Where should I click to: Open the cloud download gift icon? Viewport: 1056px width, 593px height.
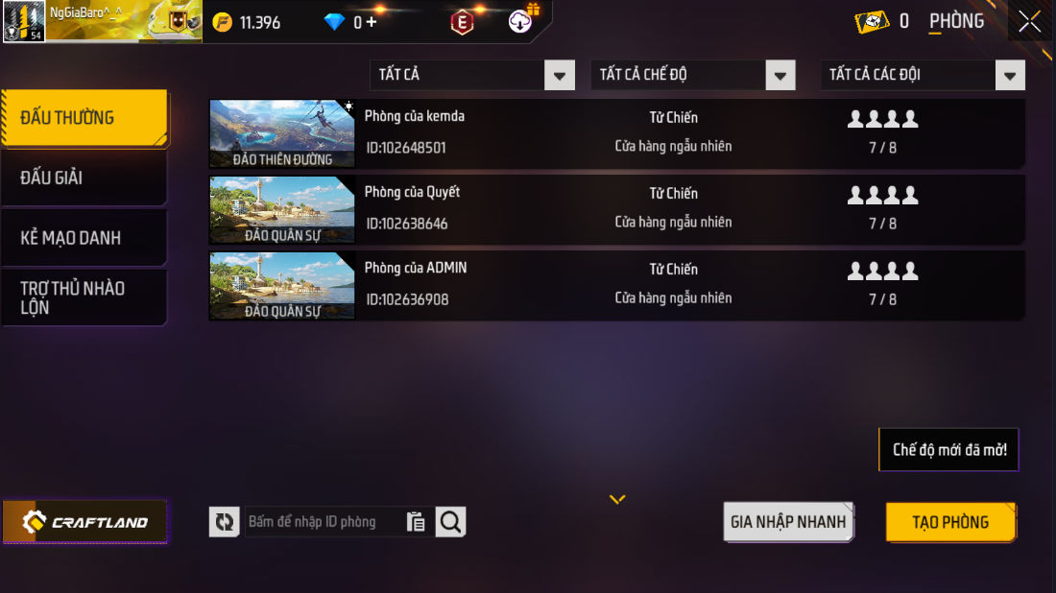tap(521, 20)
